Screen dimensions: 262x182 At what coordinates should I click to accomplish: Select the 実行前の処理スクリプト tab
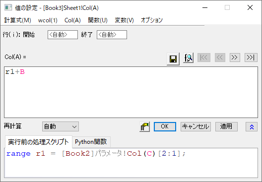coord(38,142)
